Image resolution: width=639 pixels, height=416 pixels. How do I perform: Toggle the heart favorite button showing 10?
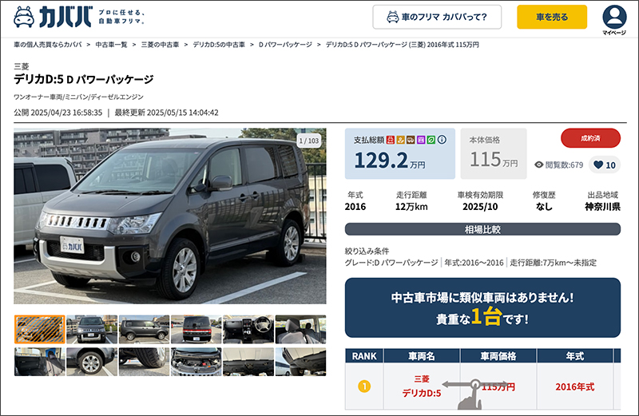tap(605, 165)
